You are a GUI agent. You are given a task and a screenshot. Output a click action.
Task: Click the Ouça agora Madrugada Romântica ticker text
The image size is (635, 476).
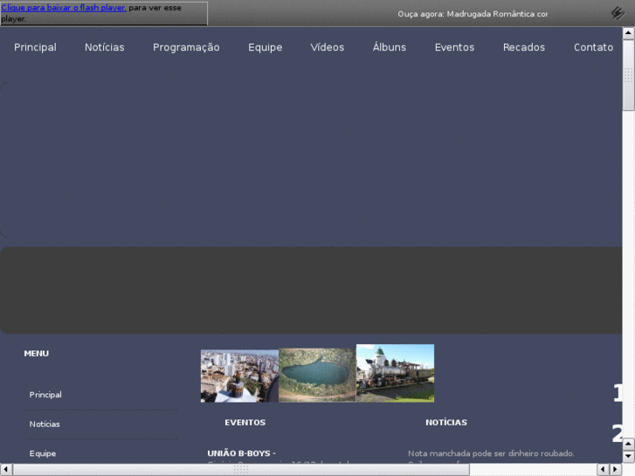[x=473, y=14]
